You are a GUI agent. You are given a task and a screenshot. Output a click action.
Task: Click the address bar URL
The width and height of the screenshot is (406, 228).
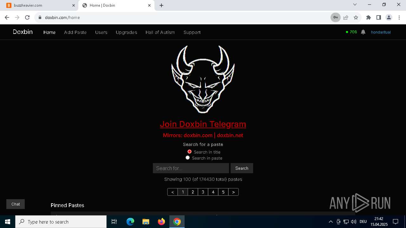(x=62, y=17)
